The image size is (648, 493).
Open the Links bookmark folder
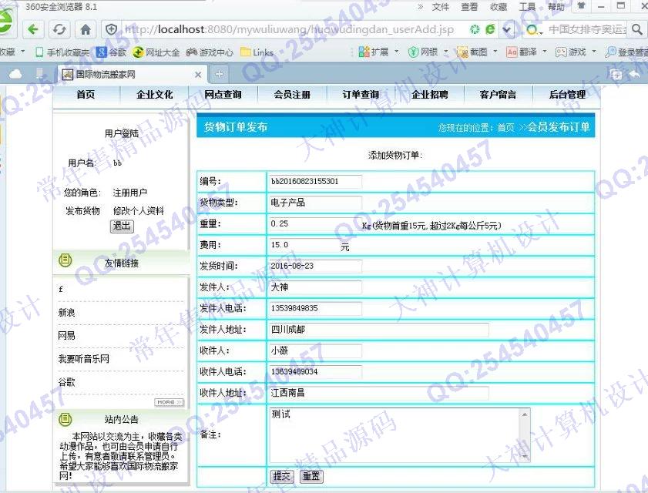[x=257, y=52]
